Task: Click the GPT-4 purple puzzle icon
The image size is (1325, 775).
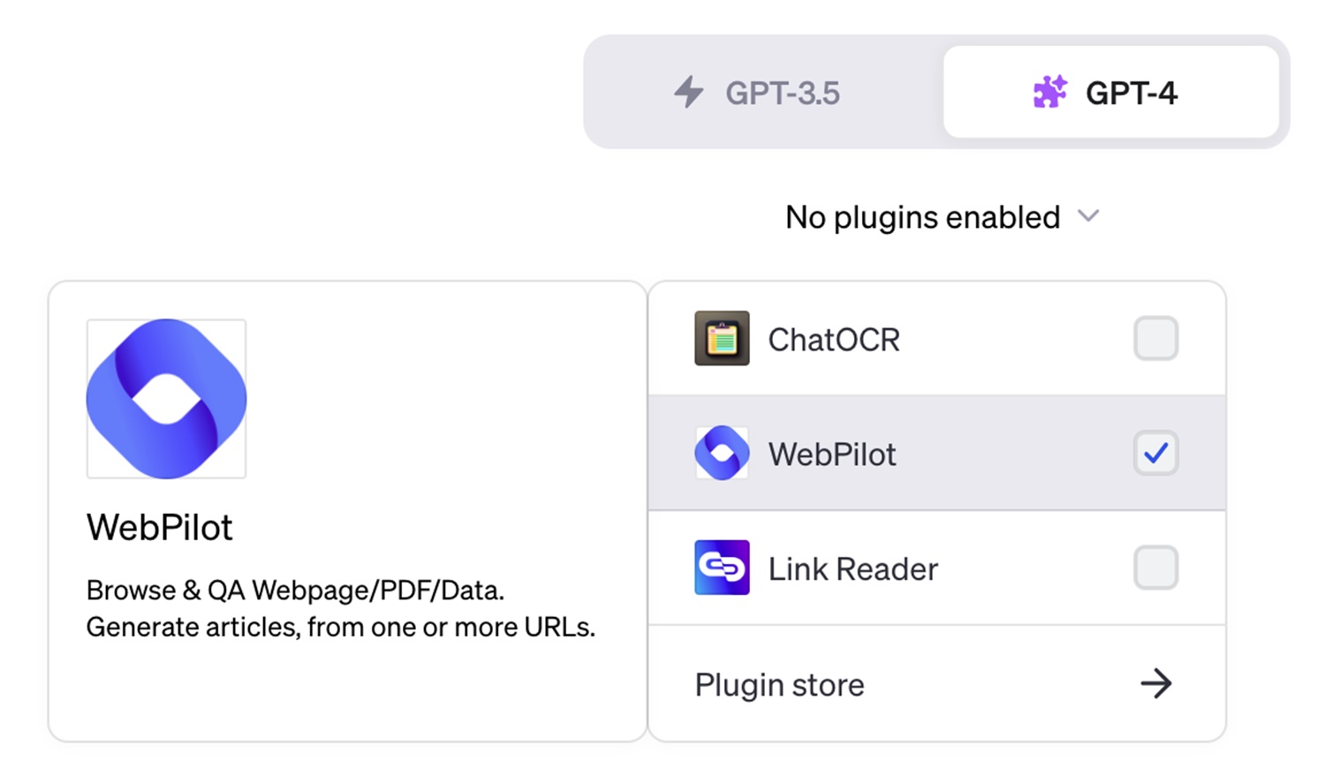Action: click(1050, 92)
